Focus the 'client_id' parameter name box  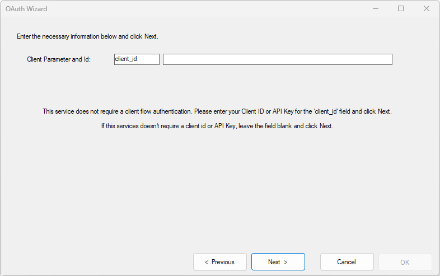[x=137, y=59]
